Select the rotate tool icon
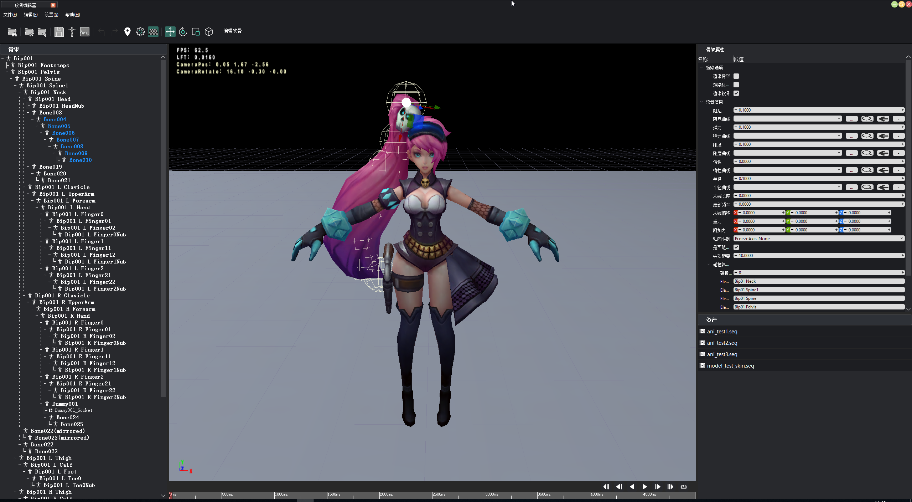The height and width of the screenshot is (502, 912). point(183,32)
